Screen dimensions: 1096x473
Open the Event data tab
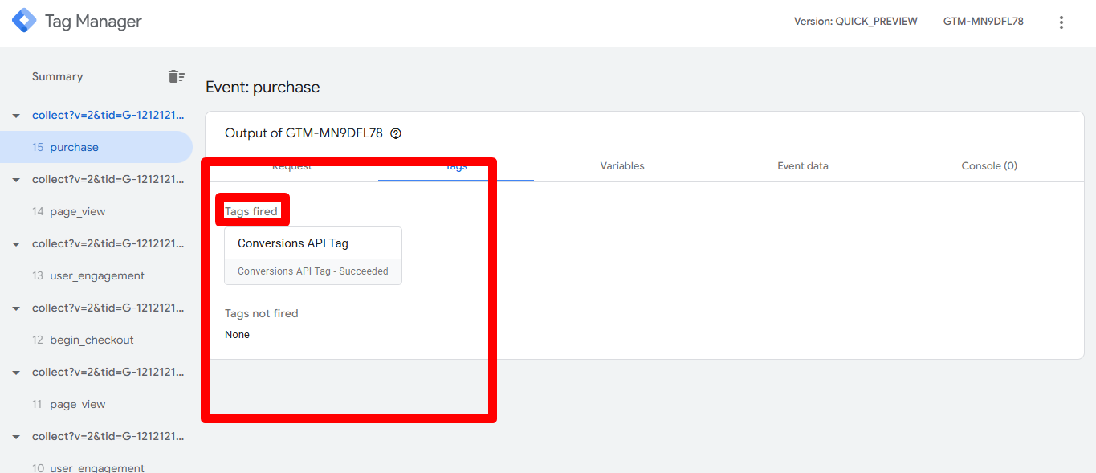pyautogui.click(x=803, y=165)
